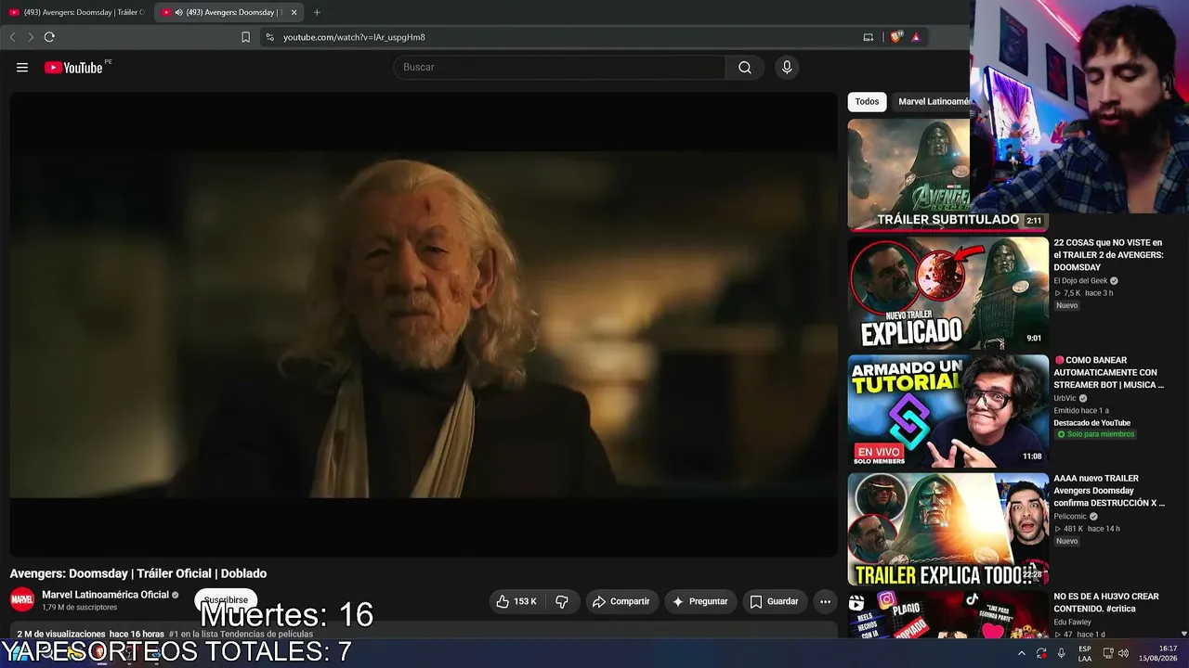This screenshot has width=1189, height=668.
Task: Open the Tráiler Subtitulado video thumbnail
Action: pyautogui.click(x=947, y=174)
